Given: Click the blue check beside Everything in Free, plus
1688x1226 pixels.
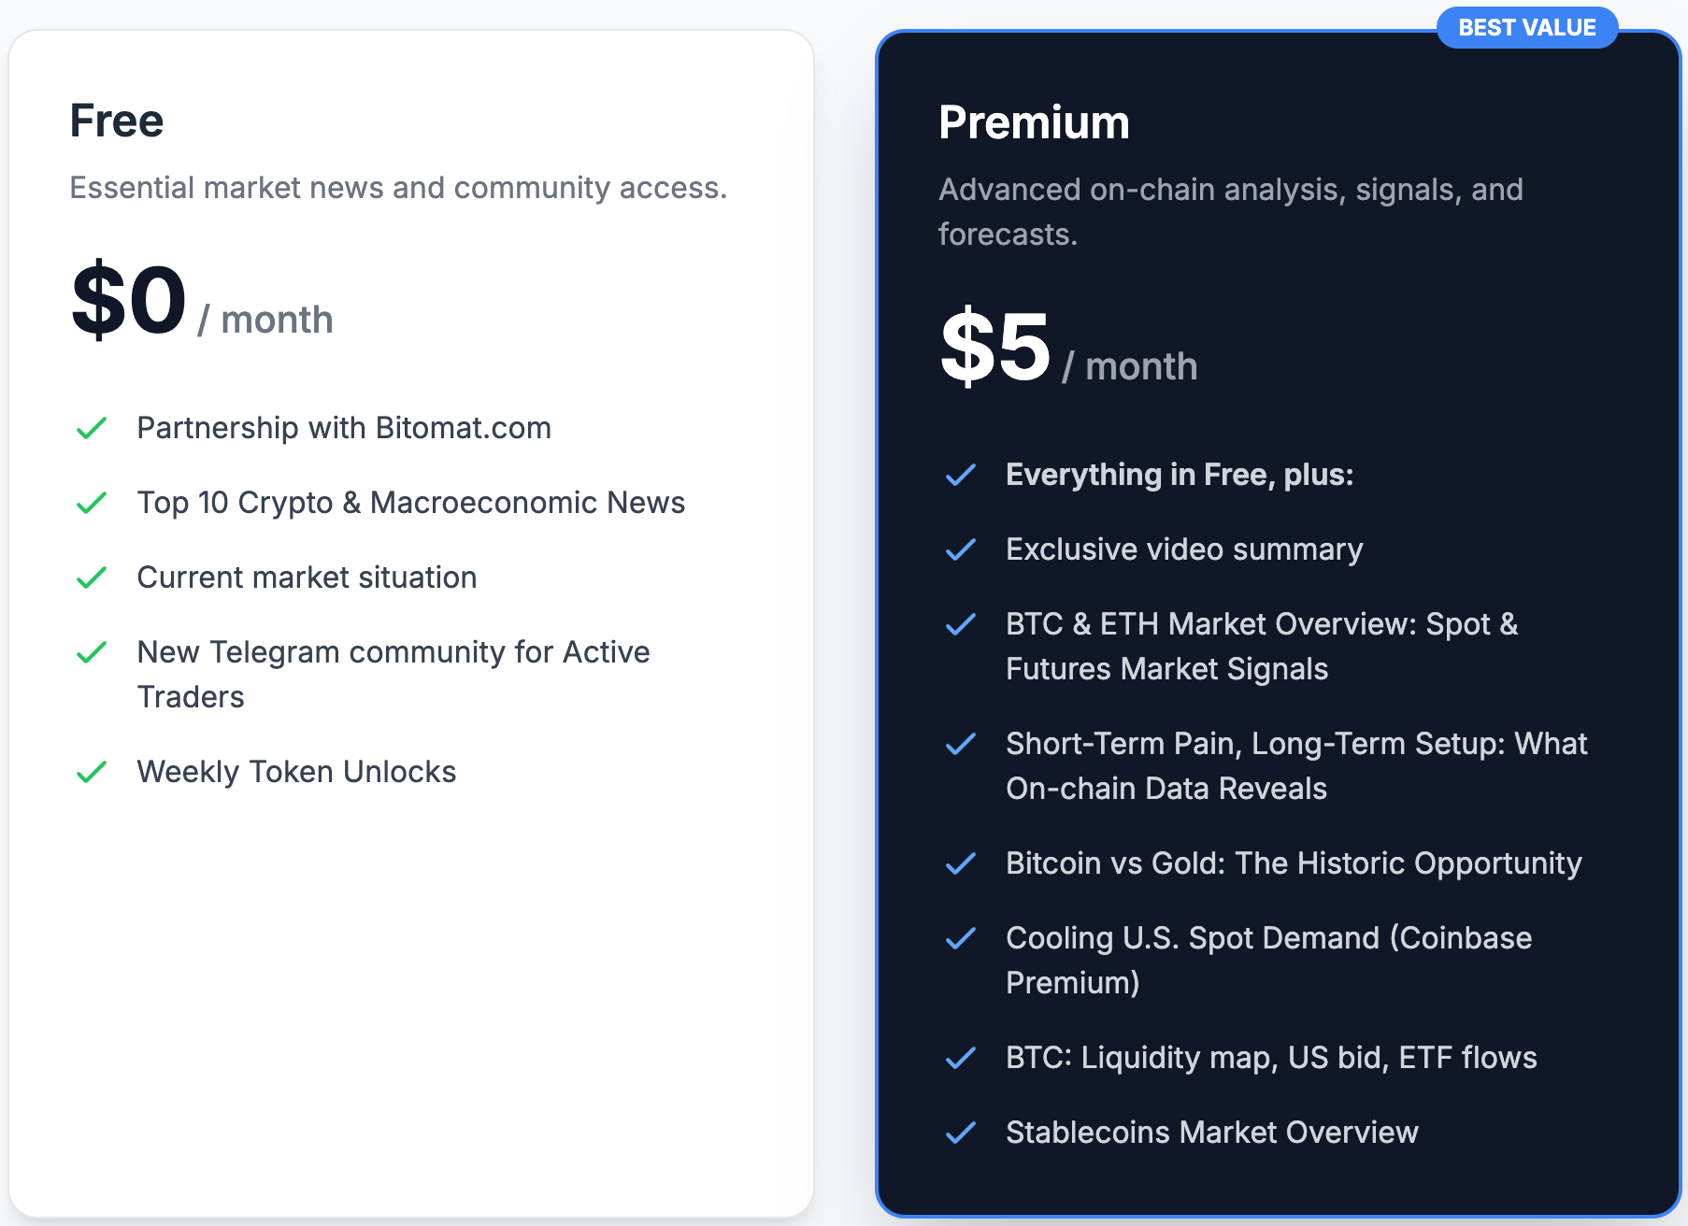Looking at the screenshot, I should tap(961, 475).
